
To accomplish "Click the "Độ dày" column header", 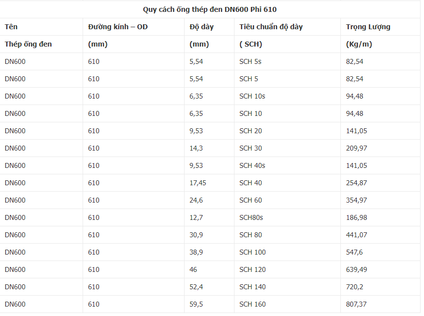I will (201, 27).
